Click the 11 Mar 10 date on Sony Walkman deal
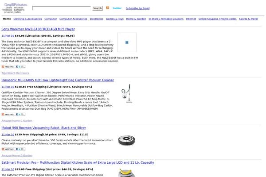 pos(8,36)
